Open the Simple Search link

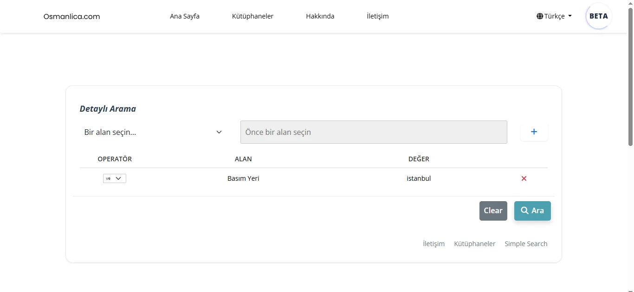tap(526, 244)
